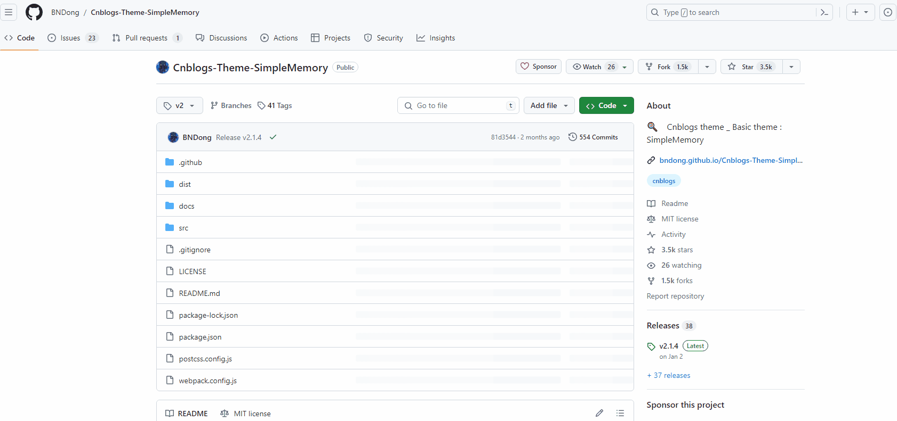The image size is (897, 421).
Task: Open the .github folder
Action: [190, 162]
